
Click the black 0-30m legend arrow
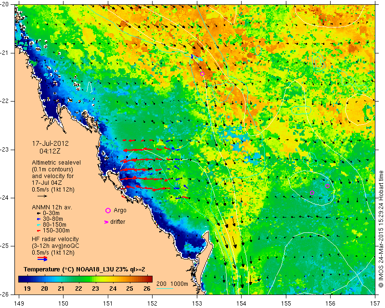38,213
